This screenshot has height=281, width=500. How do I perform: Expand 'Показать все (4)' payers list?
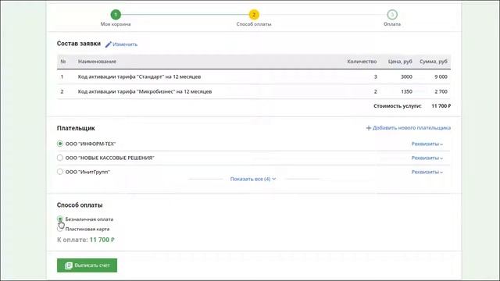coord(253,179)
